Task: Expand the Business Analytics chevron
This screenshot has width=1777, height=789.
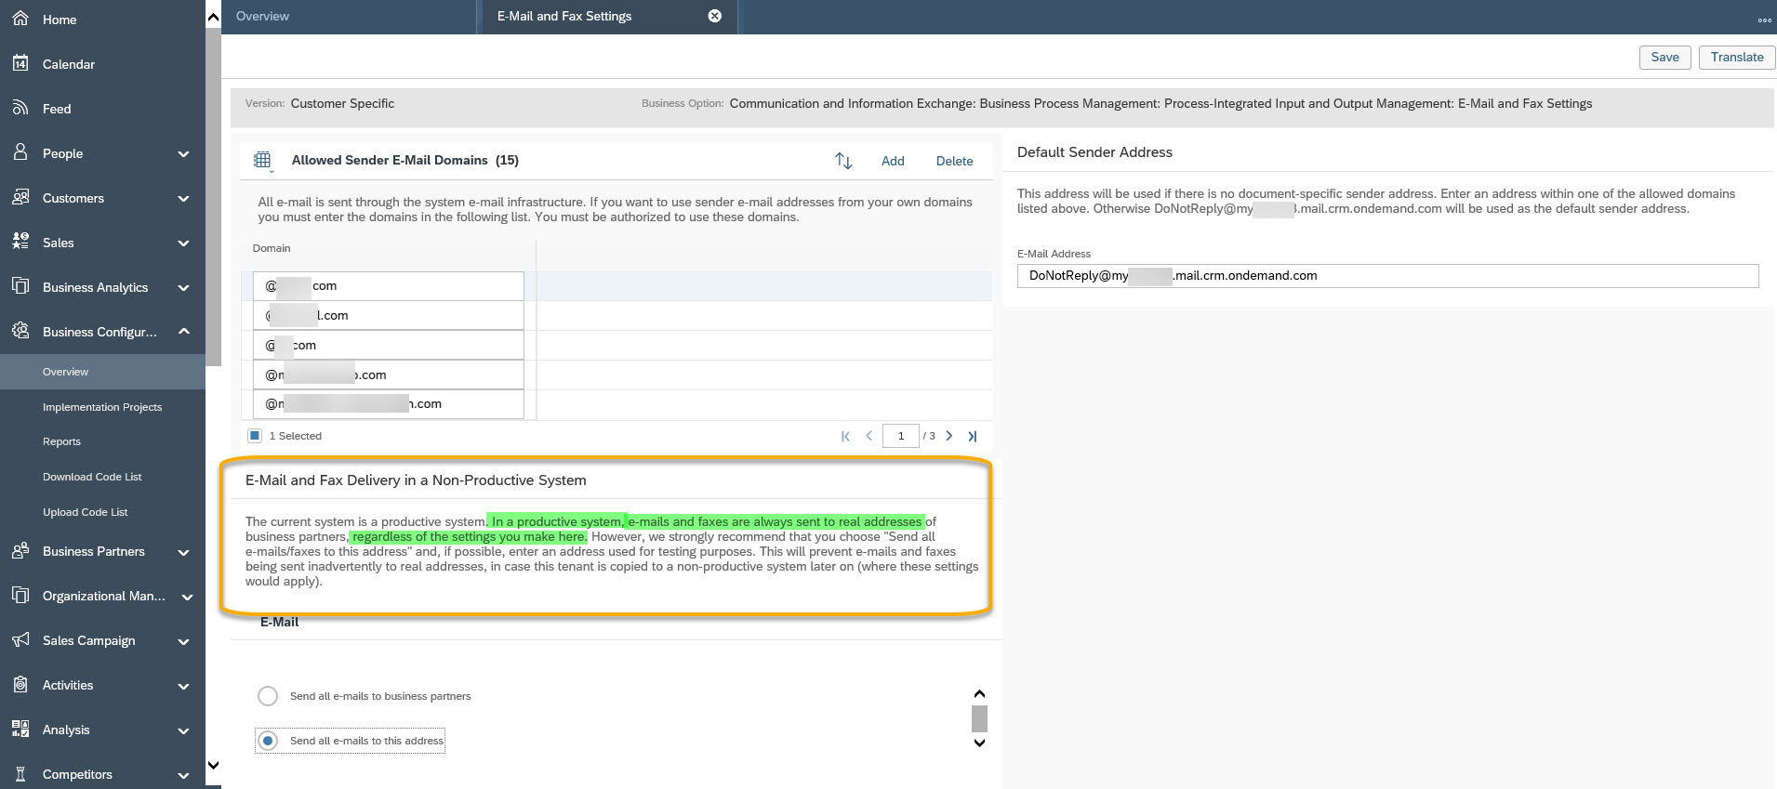Action: click(x=183, y=288)
